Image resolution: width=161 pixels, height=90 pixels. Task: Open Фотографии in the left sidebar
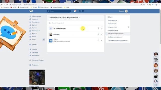click(36, 31)
